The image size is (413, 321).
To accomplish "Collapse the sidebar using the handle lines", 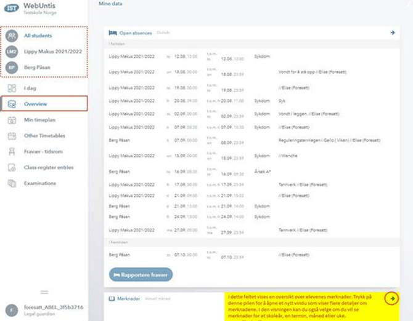I will tap(44, 291).
